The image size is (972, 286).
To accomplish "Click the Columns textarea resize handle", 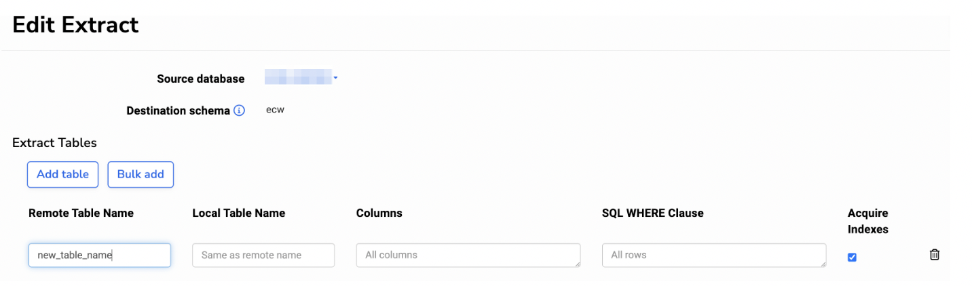I will coord(577,264).
